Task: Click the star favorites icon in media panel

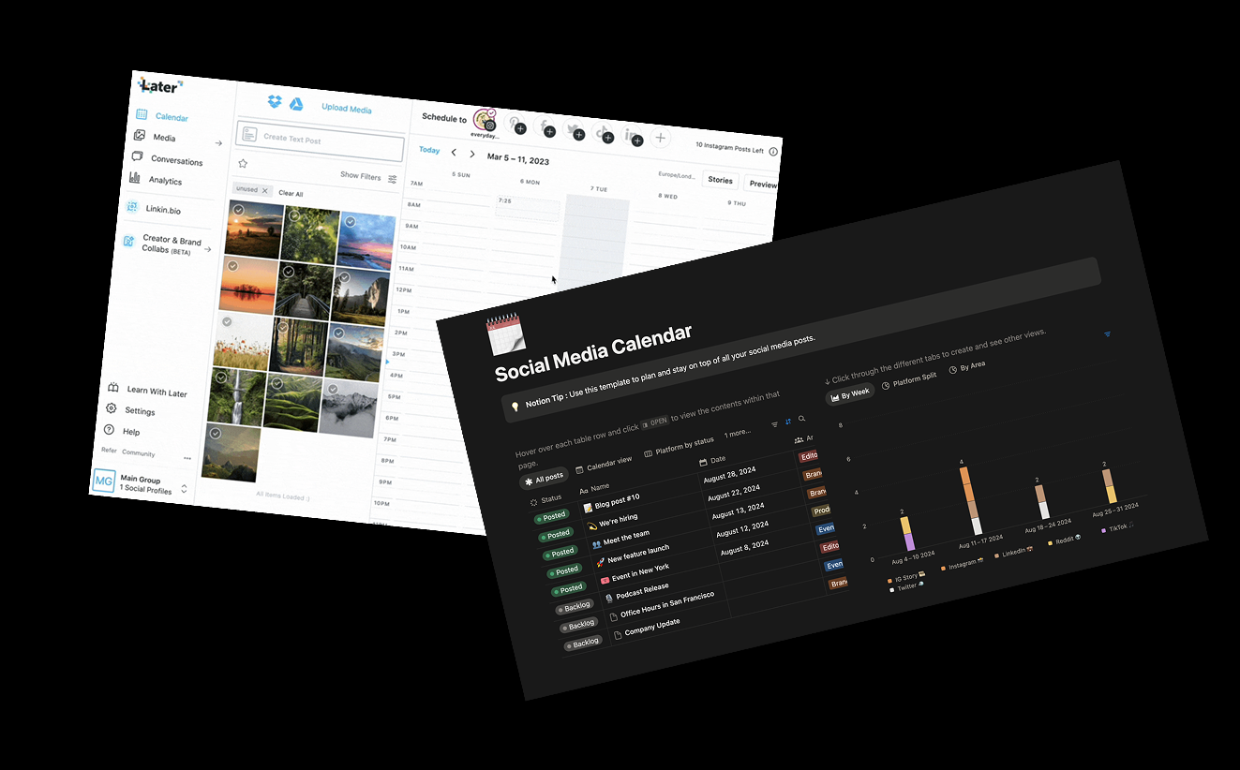Action: pos(243,163)
